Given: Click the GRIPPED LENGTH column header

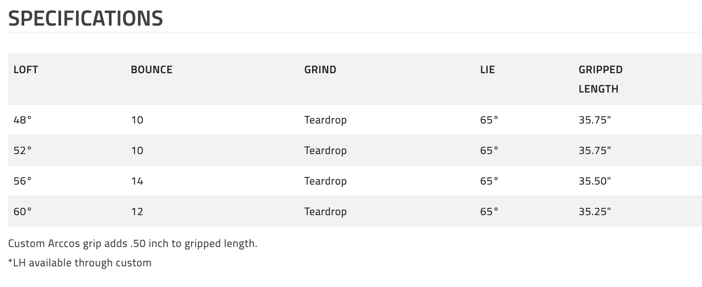Looking at the screenshot, I should point(600,79).
